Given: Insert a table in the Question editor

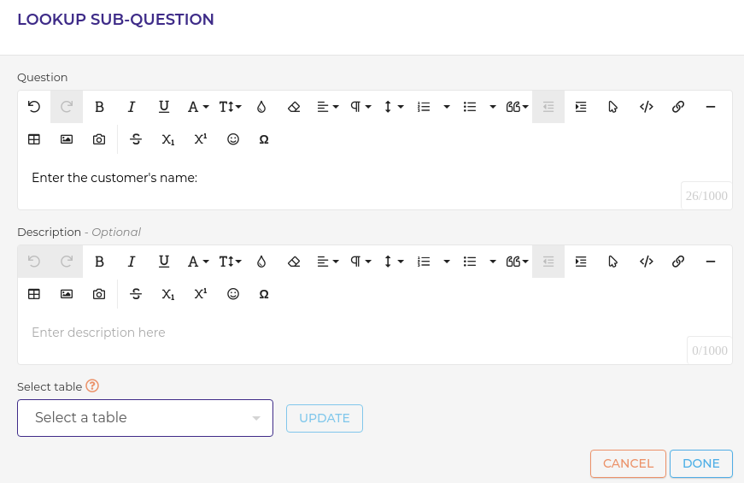Looking at the screenshot, I should tap(34, 139).
